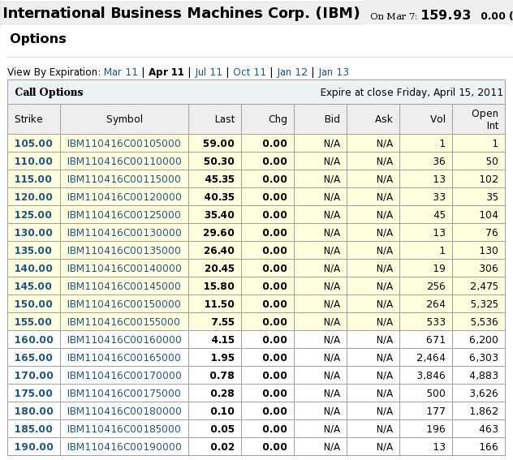Click the 115.00 strike price link
The width and height of the screenshot is (513, 460).
coord(33,178)
